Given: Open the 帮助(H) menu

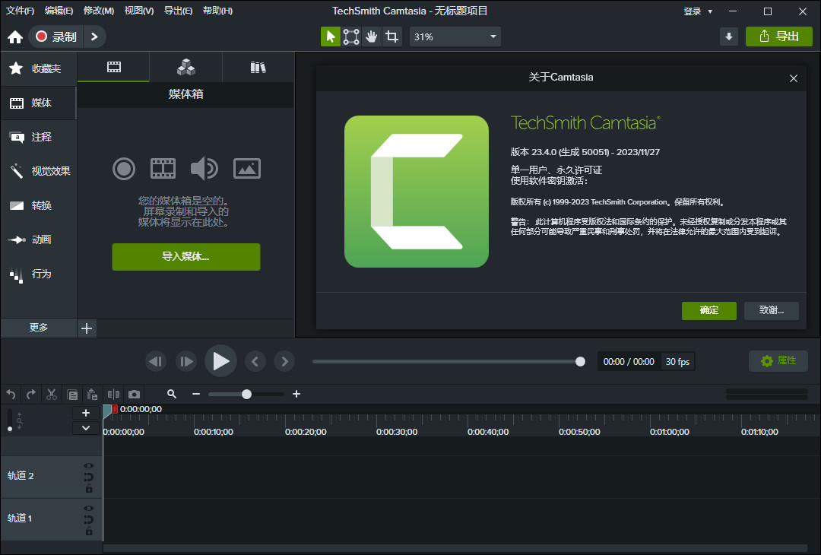Looking at the screenshot, I should (217, 11).
